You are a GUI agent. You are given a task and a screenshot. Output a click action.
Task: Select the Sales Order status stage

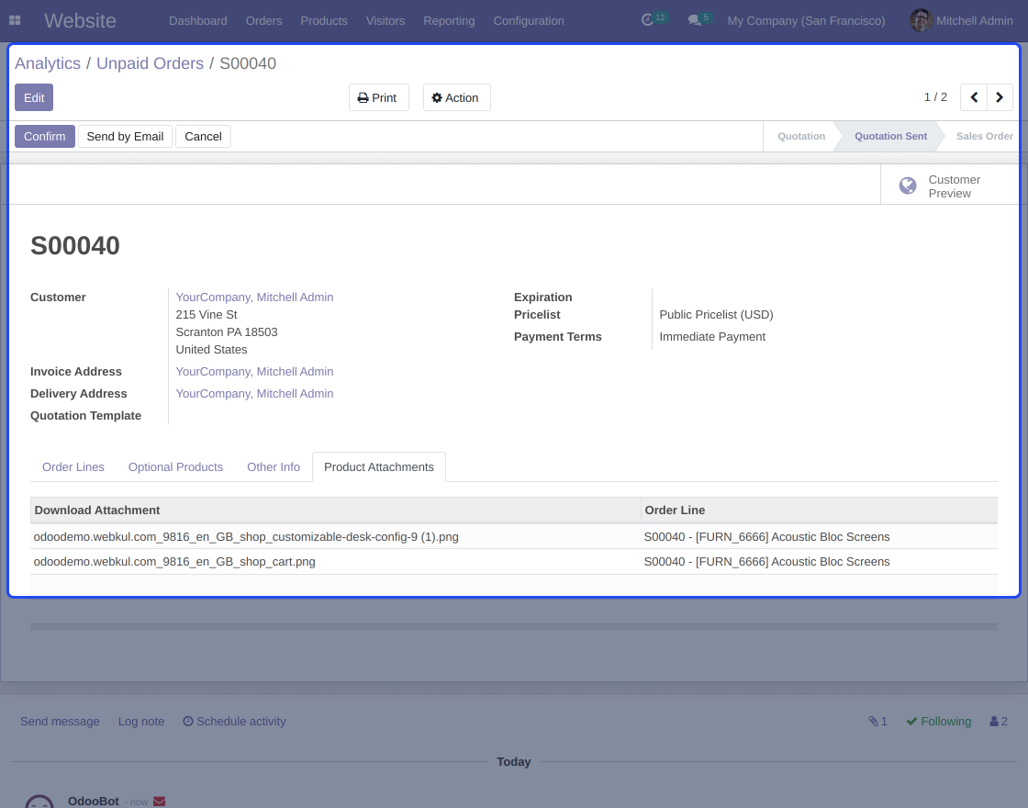tap(984, 137)
